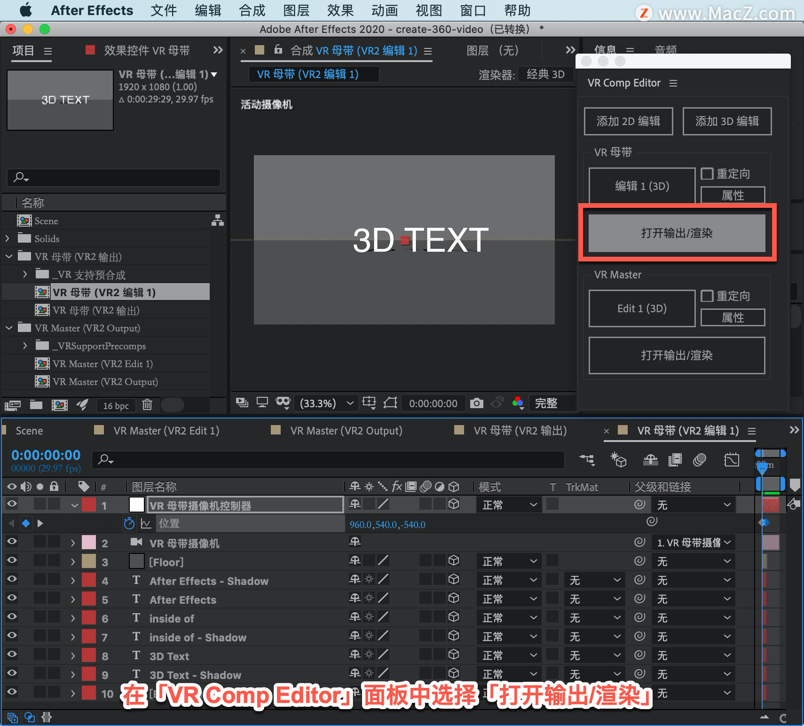Click red label color of layer 4
Screen dimensions: 804x726
(89, 580)
